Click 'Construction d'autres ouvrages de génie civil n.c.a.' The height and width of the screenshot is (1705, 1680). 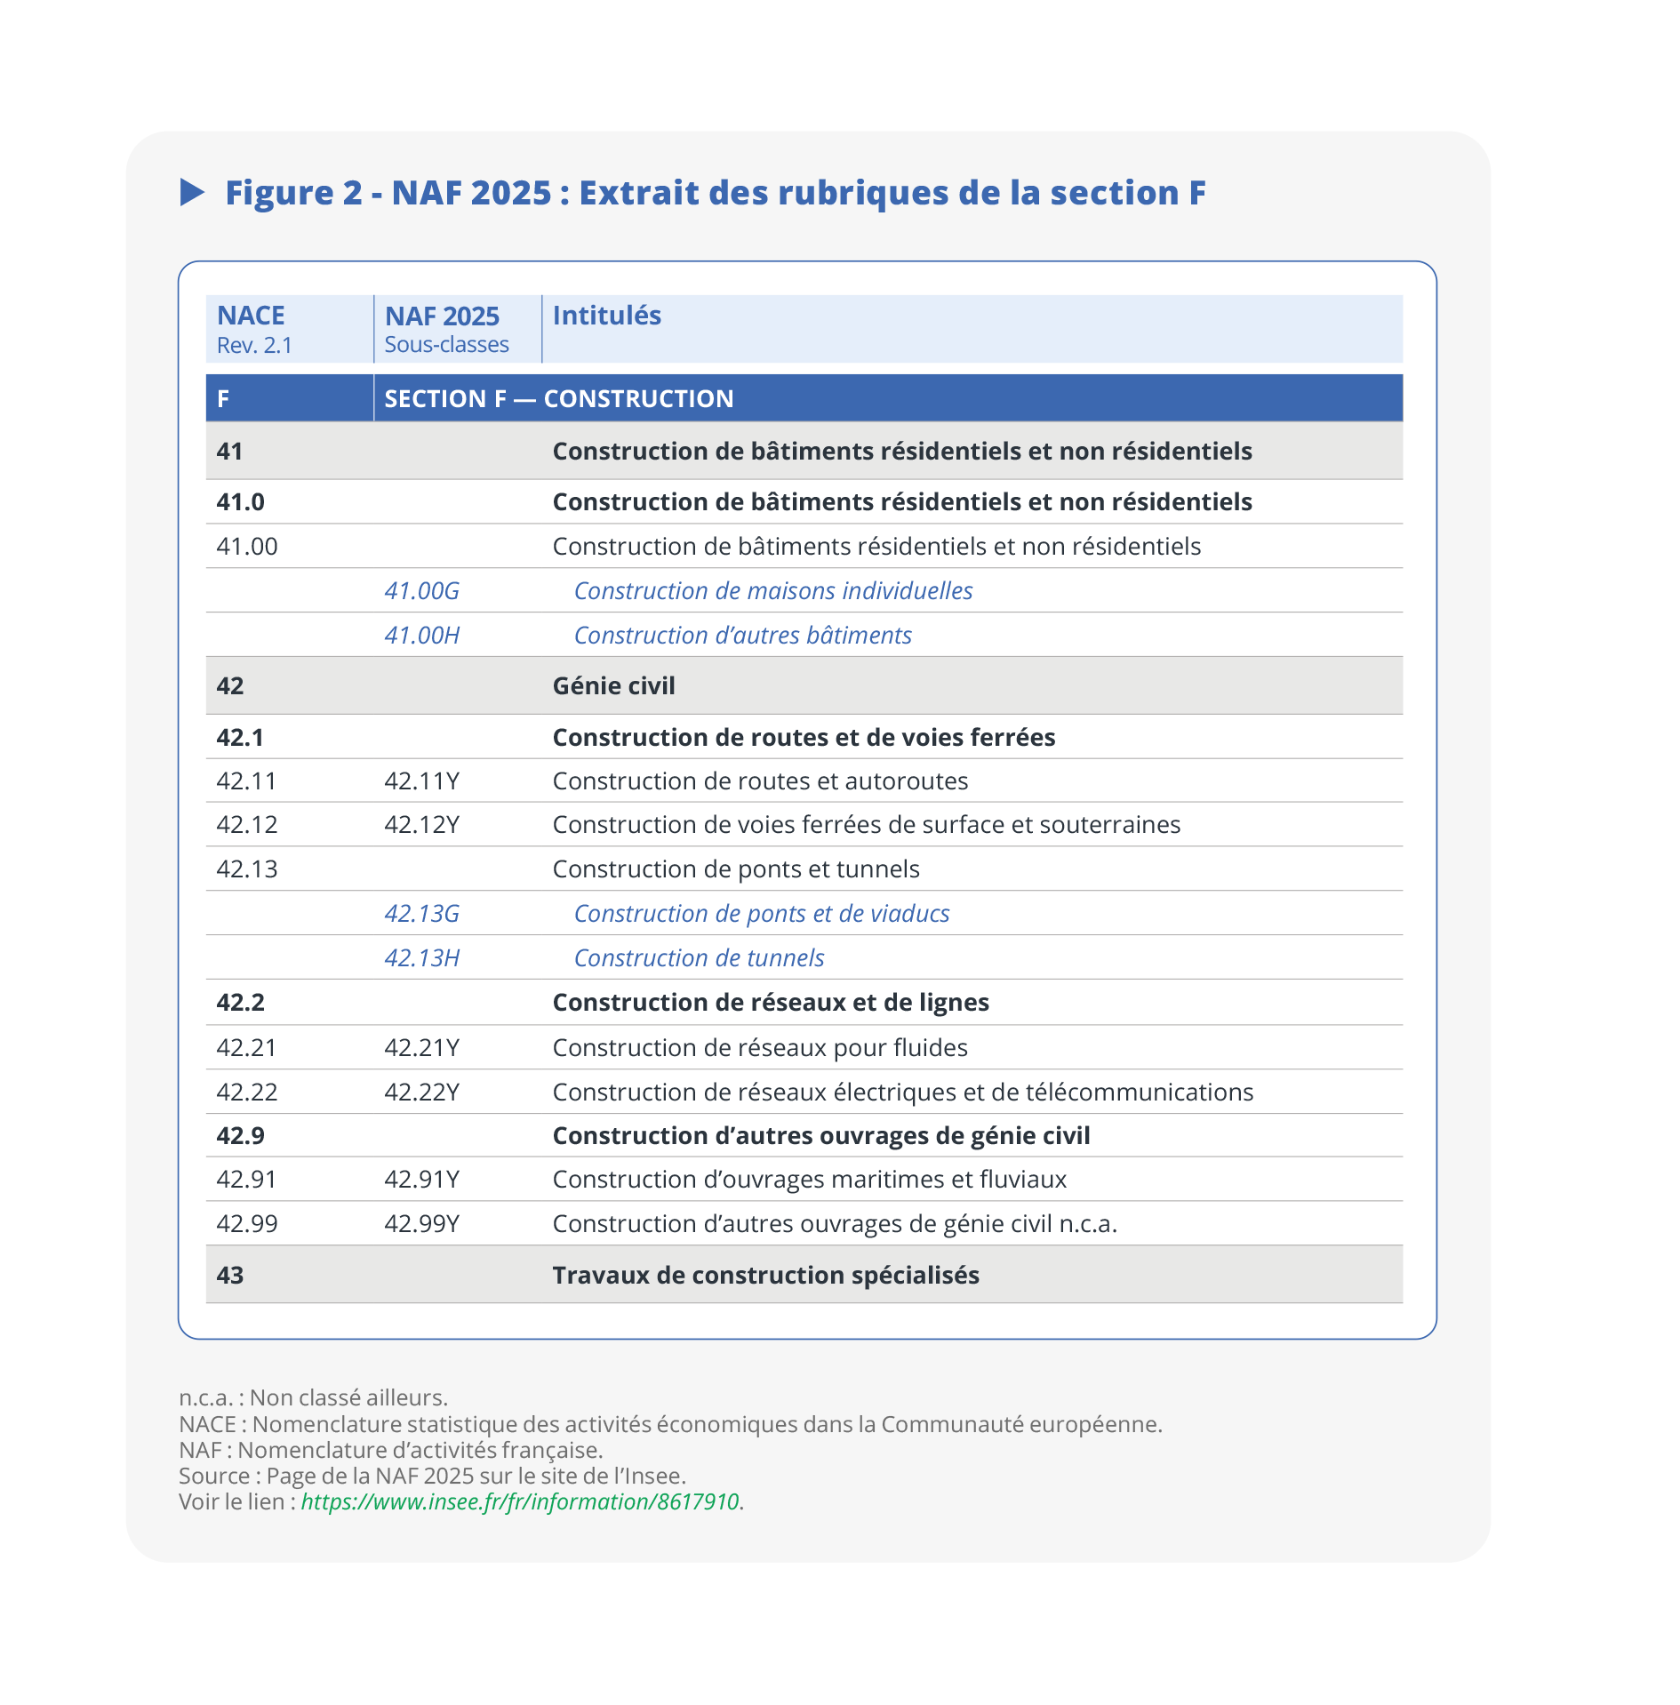pyautogui.click(x=835, y=1223)
